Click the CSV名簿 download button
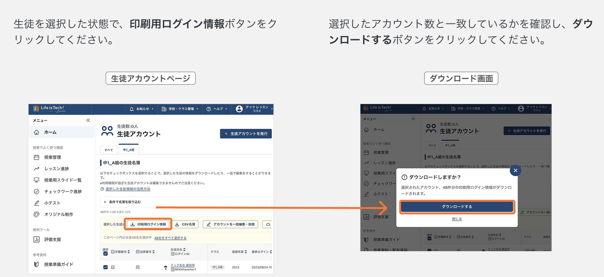Viewport: 604px width, 277px height. (185, 224)
